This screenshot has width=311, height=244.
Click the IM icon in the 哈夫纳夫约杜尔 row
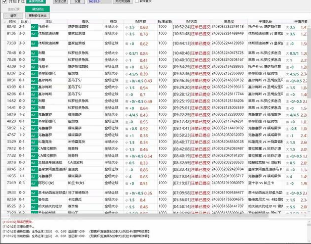pos(34,206)
